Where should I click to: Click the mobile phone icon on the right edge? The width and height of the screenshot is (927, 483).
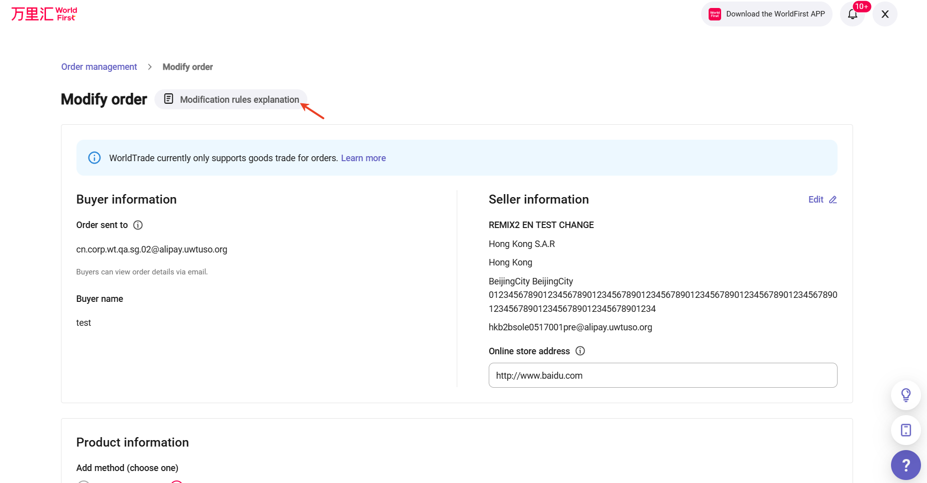point(906,430)
